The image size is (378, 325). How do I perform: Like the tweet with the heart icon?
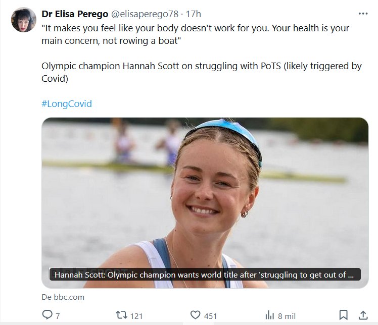pyautogui.click(x=196, y=315)
